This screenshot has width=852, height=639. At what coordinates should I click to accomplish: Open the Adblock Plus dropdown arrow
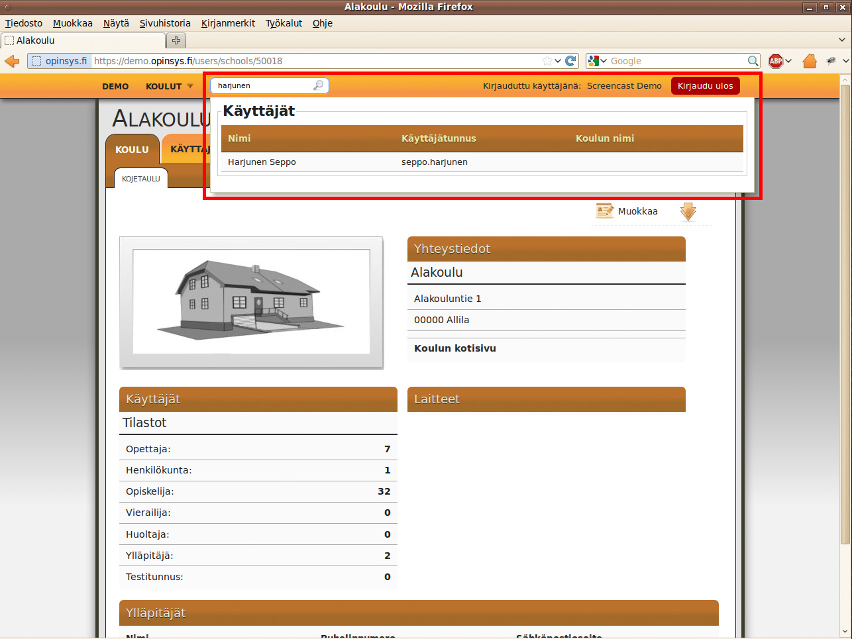[788, 61]
